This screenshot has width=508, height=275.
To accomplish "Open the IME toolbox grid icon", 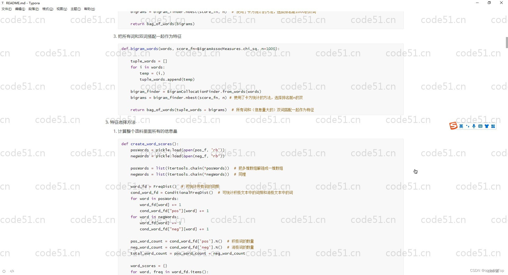I will coord(493,126).
